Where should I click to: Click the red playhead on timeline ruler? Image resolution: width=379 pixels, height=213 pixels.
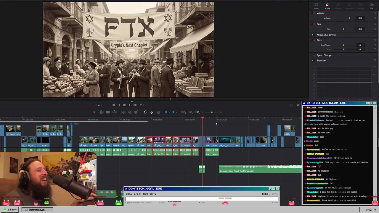click(203, 118)
